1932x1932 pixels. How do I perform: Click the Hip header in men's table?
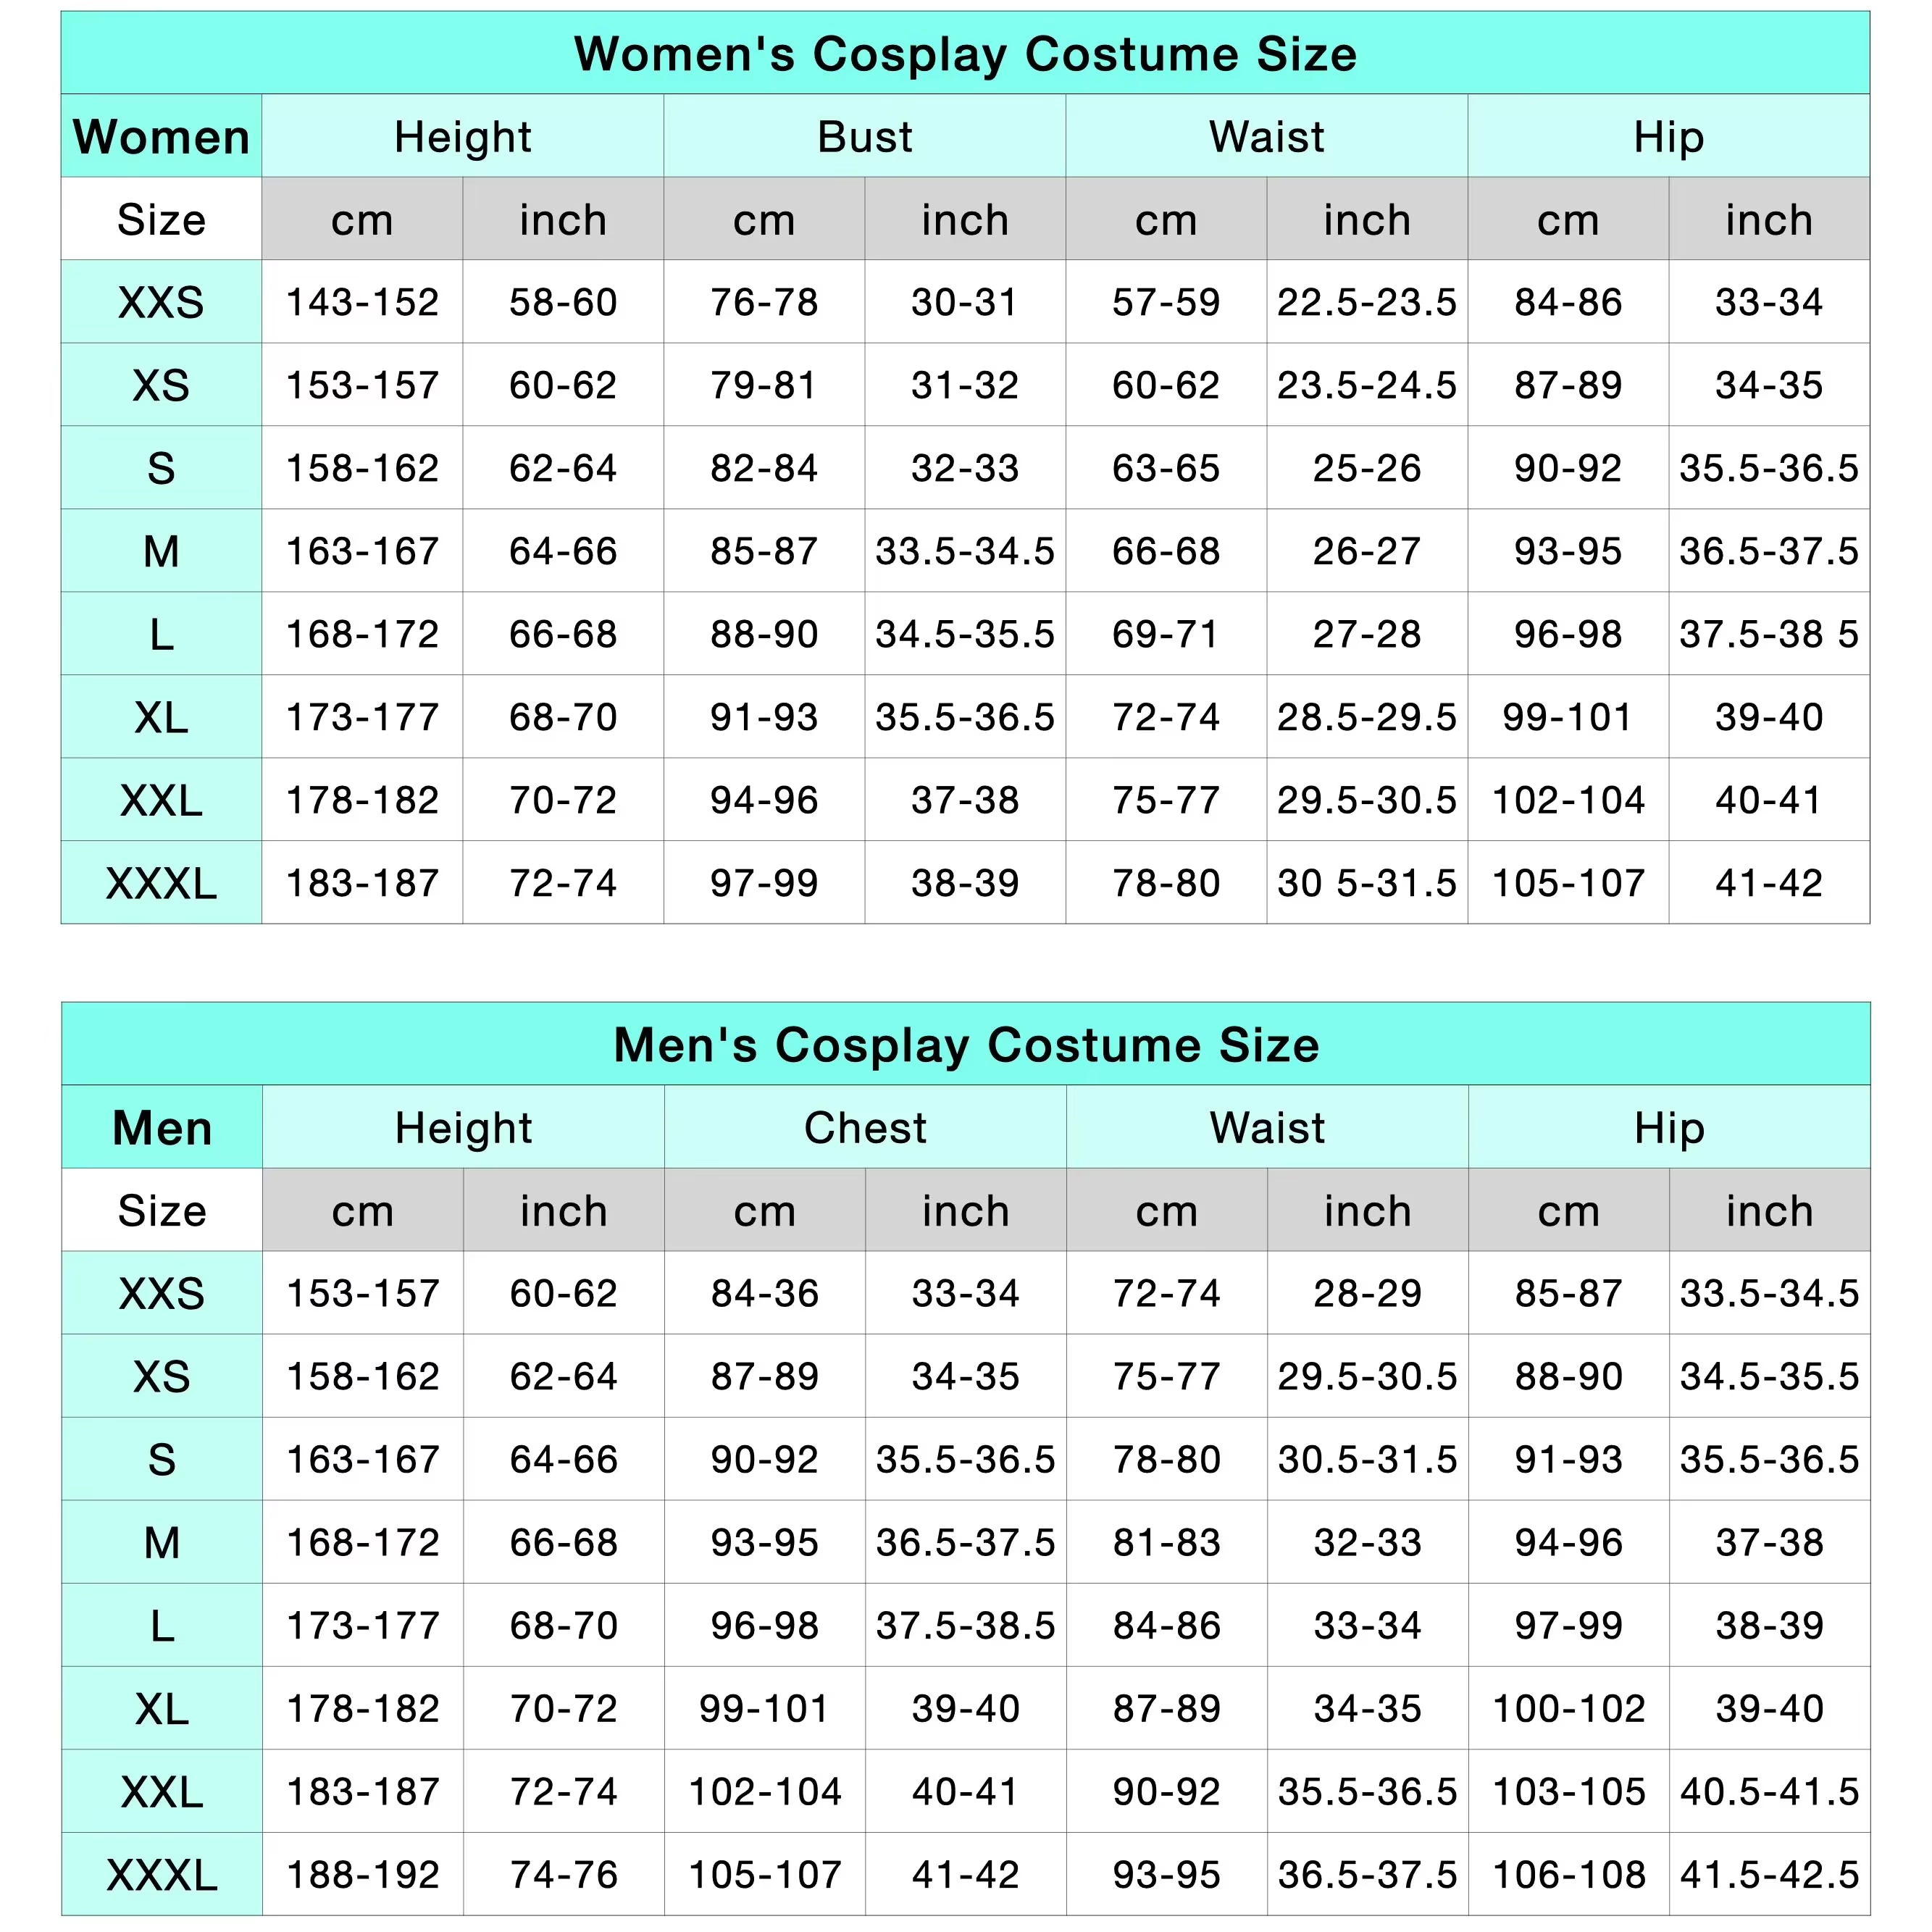[1668, 1128]
